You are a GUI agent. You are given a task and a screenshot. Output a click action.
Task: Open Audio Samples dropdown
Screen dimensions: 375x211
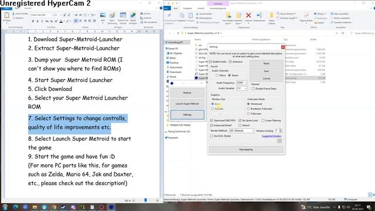point(245,89)
